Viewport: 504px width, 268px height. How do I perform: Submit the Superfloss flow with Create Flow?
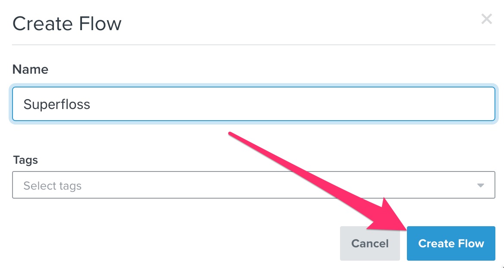tap(451, 243)
